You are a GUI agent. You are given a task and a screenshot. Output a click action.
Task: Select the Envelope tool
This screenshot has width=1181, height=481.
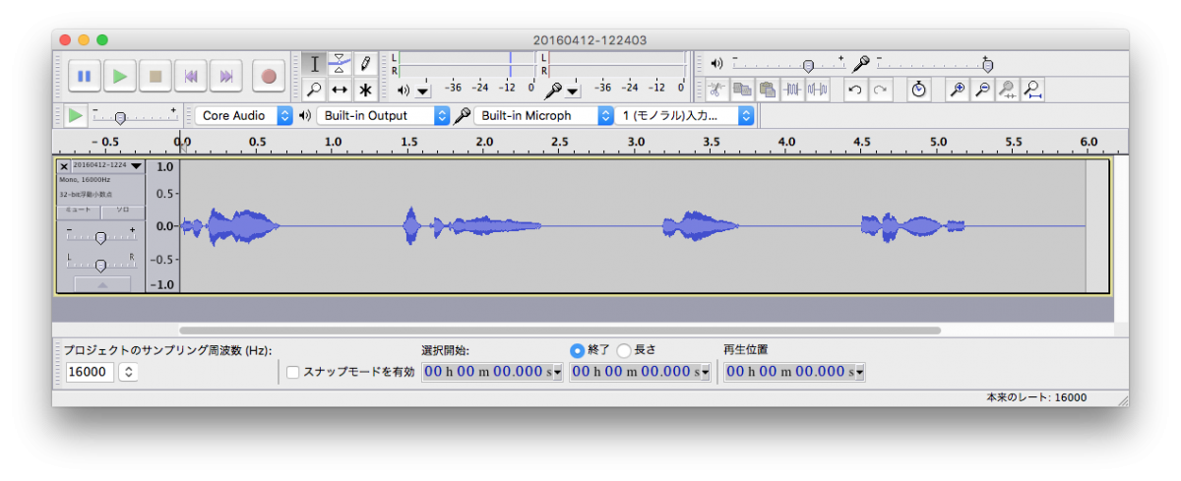coord(340,64)
